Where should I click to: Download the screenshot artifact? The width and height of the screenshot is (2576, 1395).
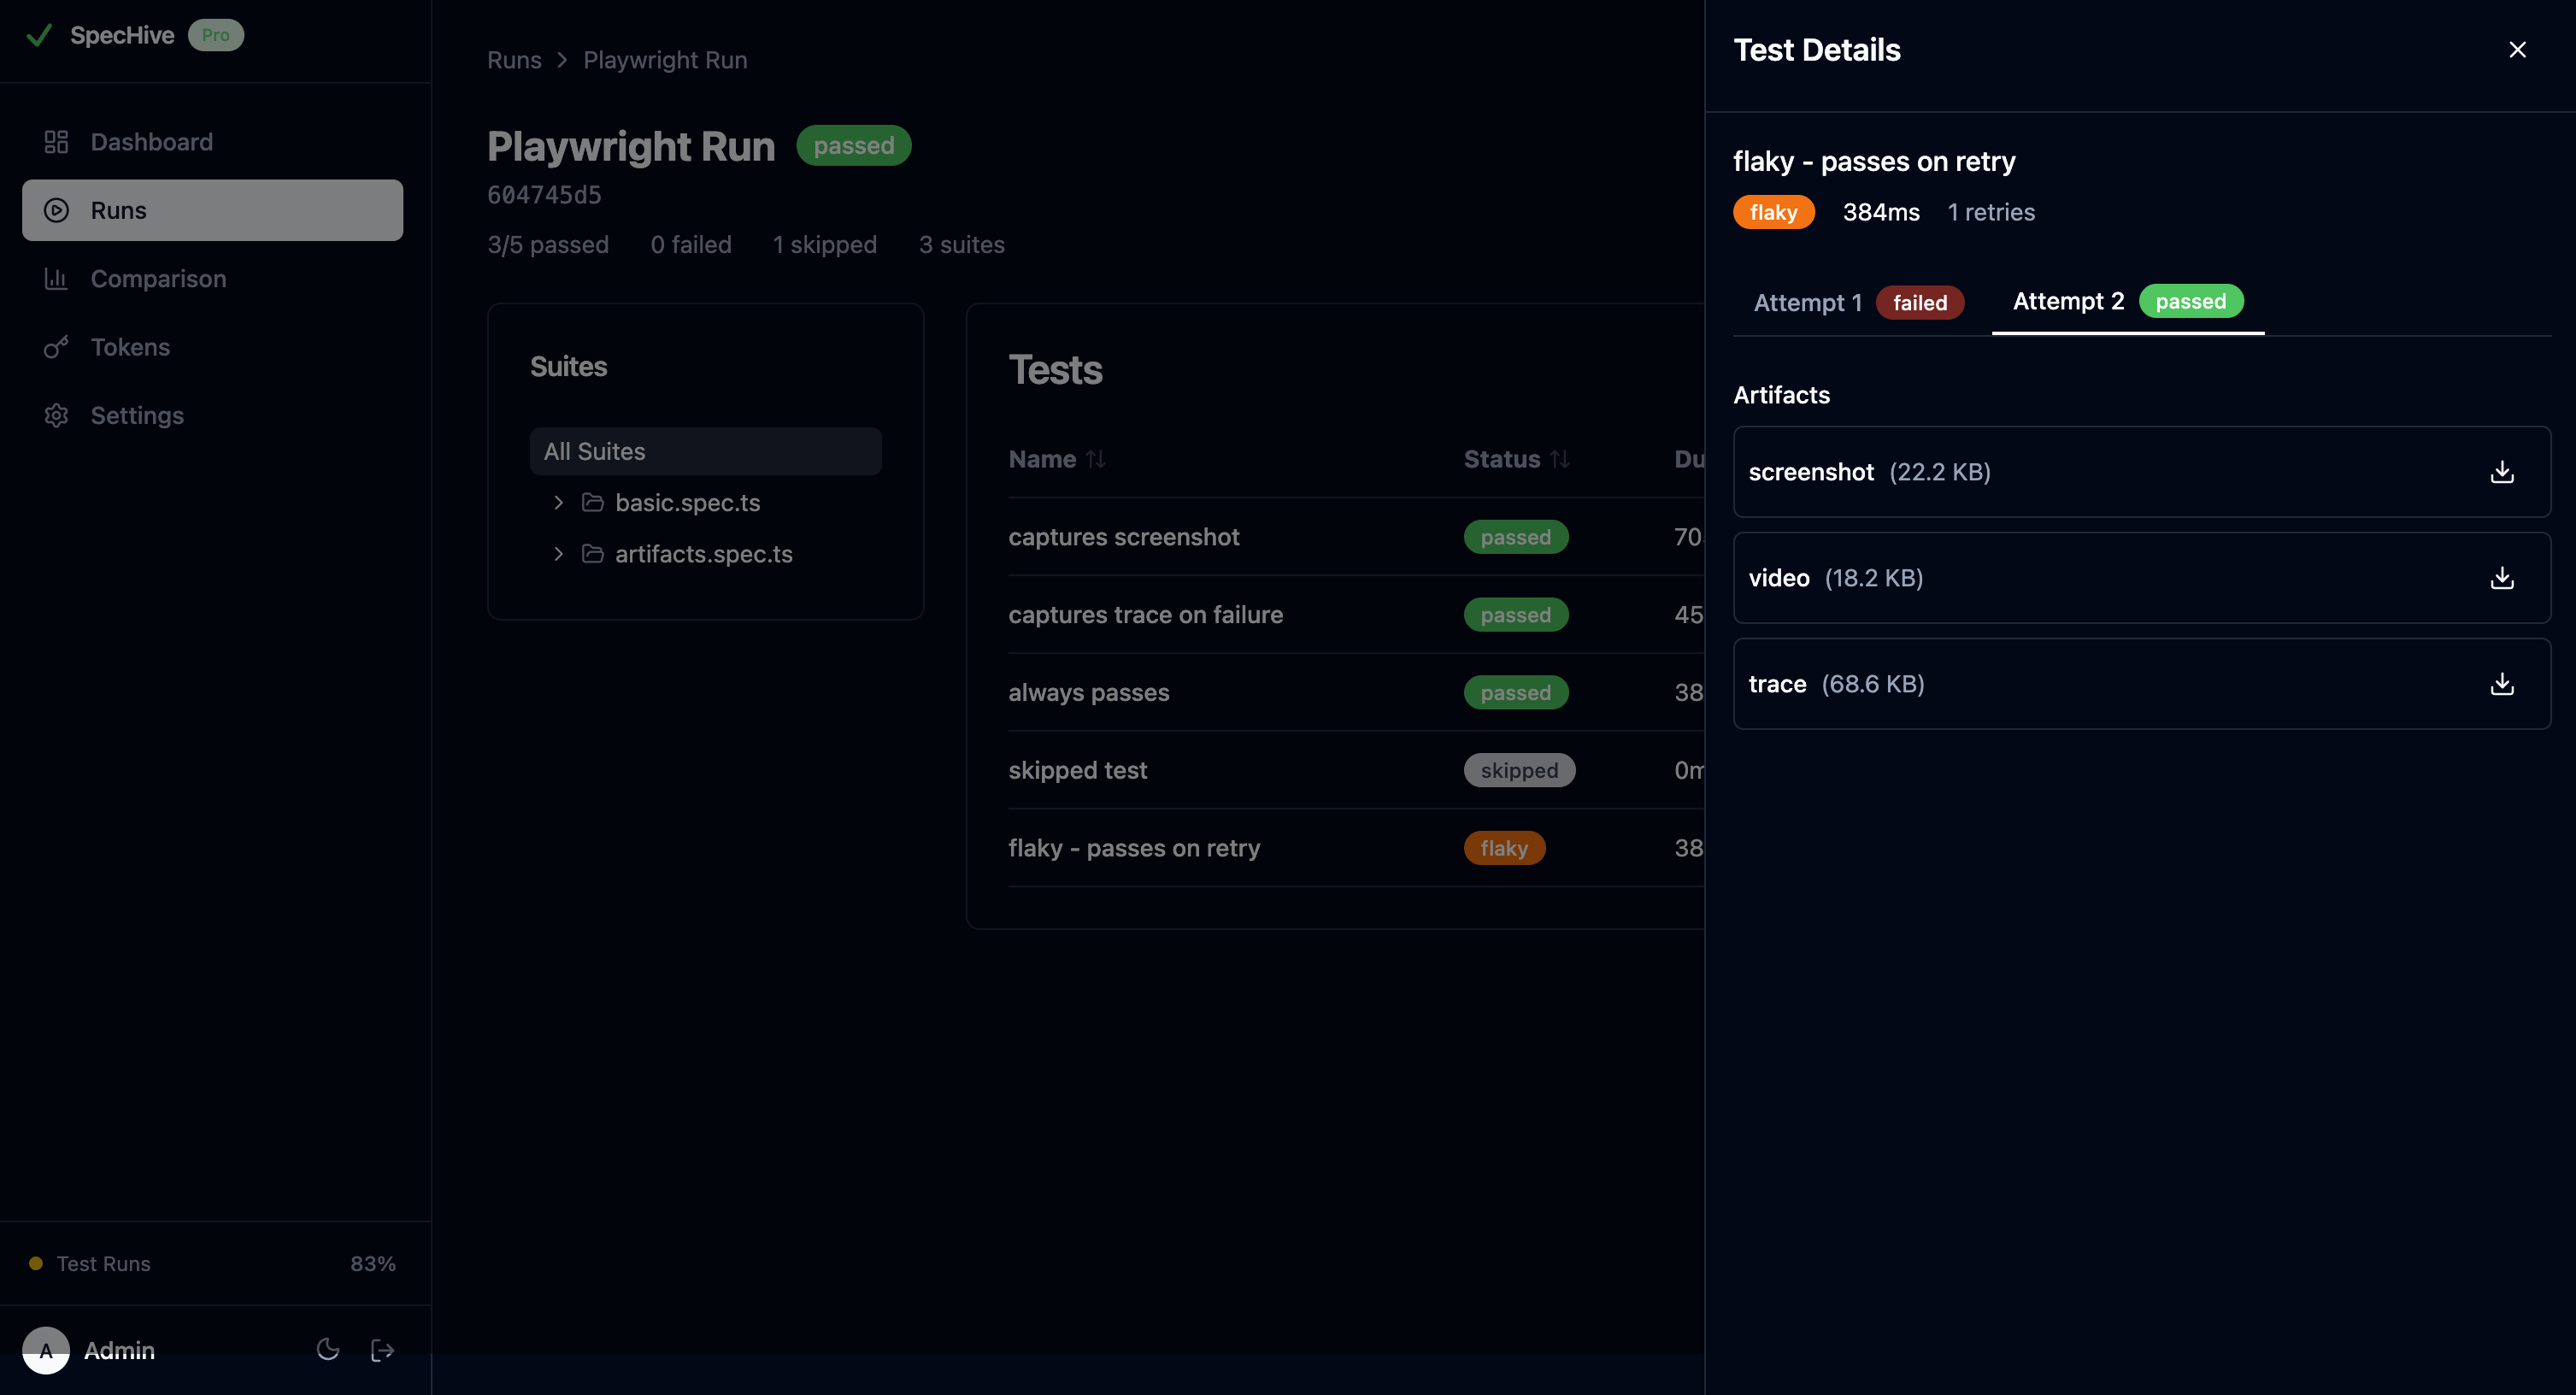(2501, 472)
